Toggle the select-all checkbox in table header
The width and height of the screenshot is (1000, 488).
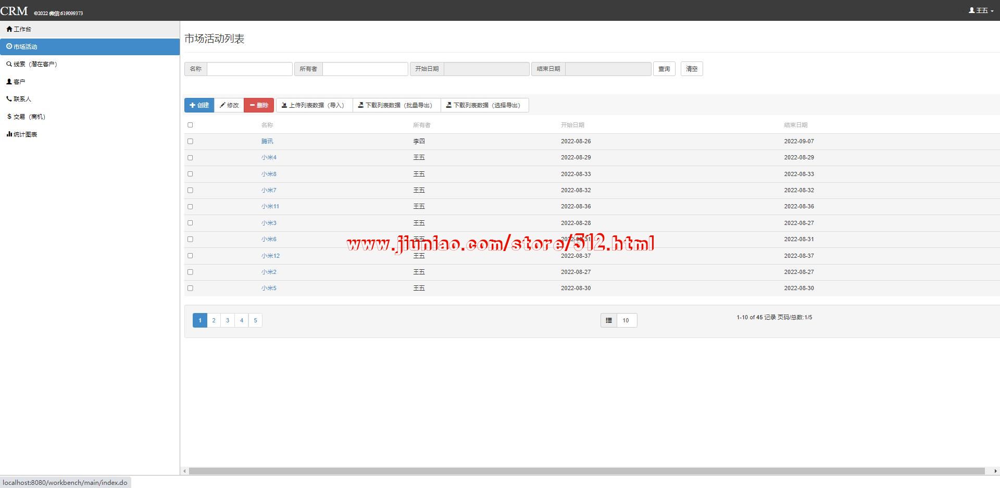tap(190, 125)
